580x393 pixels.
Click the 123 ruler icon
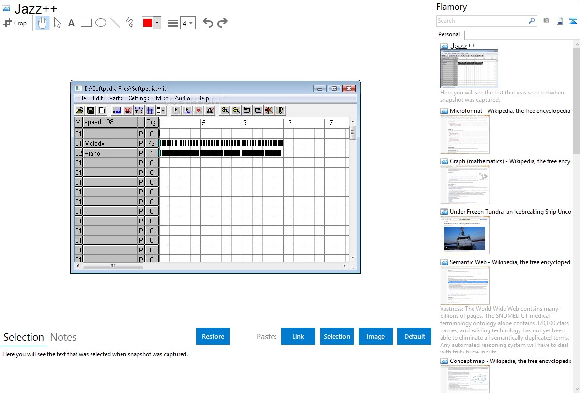pos(139,110)
